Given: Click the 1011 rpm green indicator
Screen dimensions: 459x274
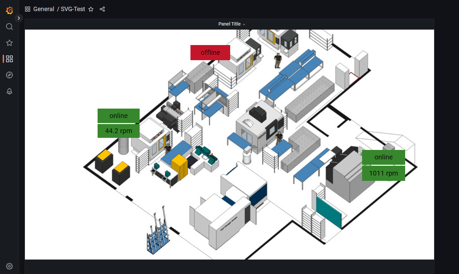Looking at the screenshot, I should point(383,173).
